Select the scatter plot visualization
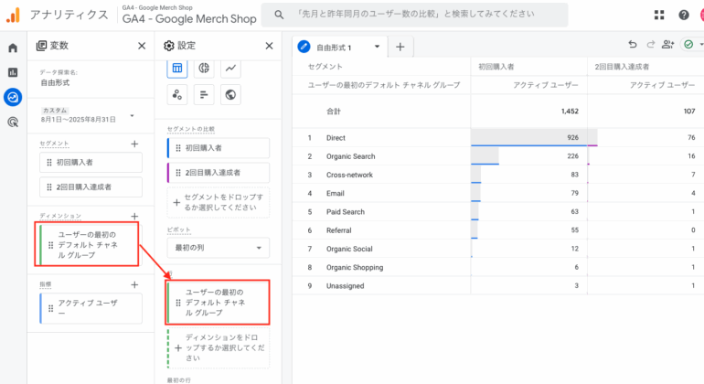This screenshot has width=704, height=384. 177,94
